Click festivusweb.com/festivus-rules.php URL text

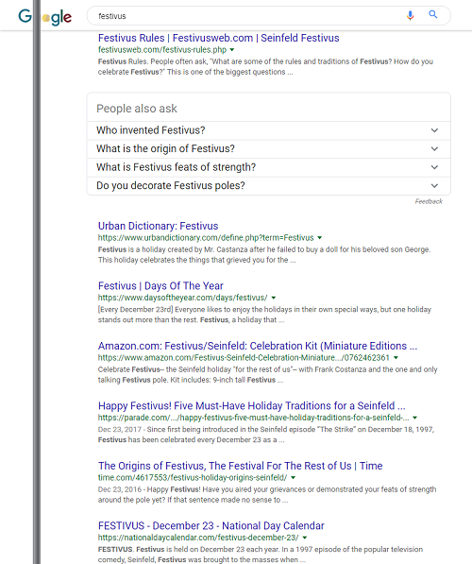click(162, 50)
